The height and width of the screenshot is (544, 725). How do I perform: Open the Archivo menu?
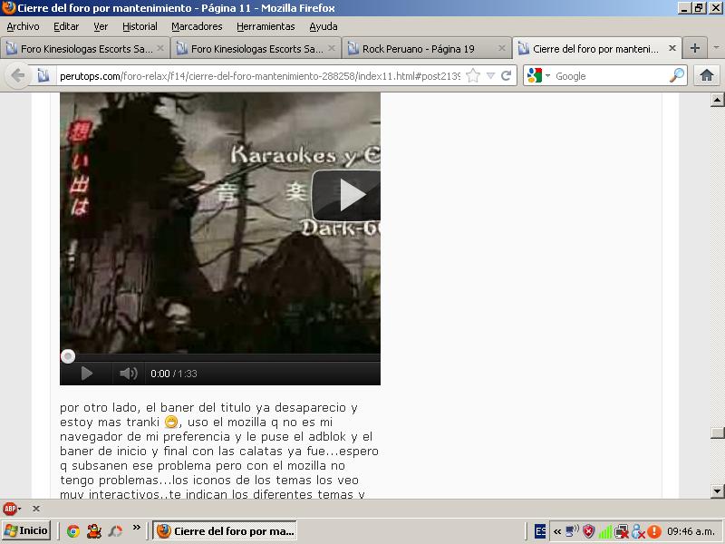[23, 26]
